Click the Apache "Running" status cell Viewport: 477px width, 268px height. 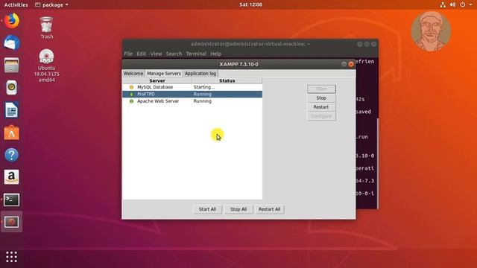203,101
